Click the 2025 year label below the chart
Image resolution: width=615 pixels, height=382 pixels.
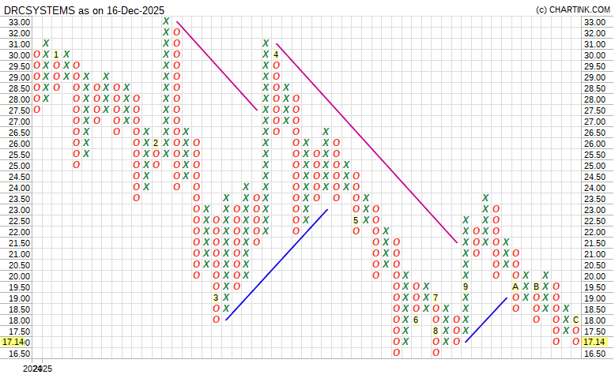pos(37,369)
